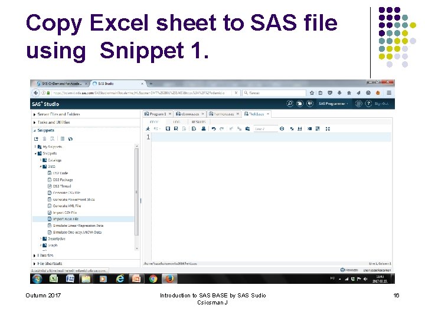Select the Import CSV File snippet

pyautogui.click(x=65, y=213)
